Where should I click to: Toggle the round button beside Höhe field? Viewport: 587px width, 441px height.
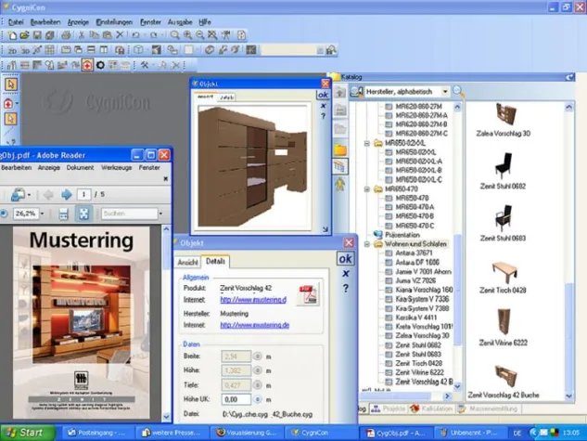coord(258,370)
